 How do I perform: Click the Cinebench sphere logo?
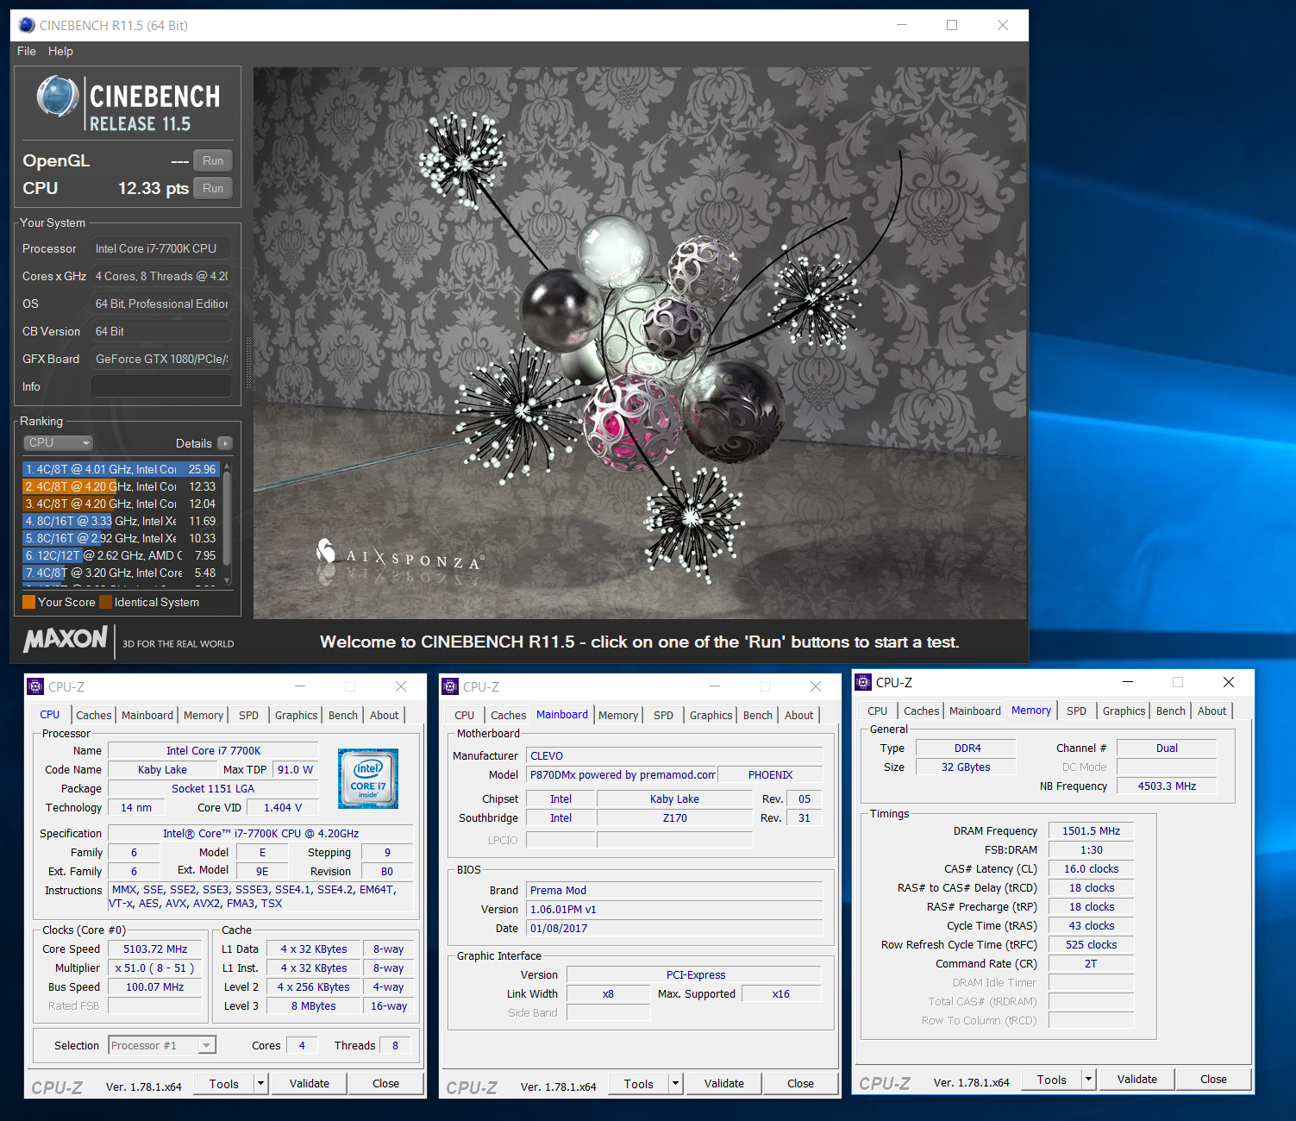click(58, 97)
